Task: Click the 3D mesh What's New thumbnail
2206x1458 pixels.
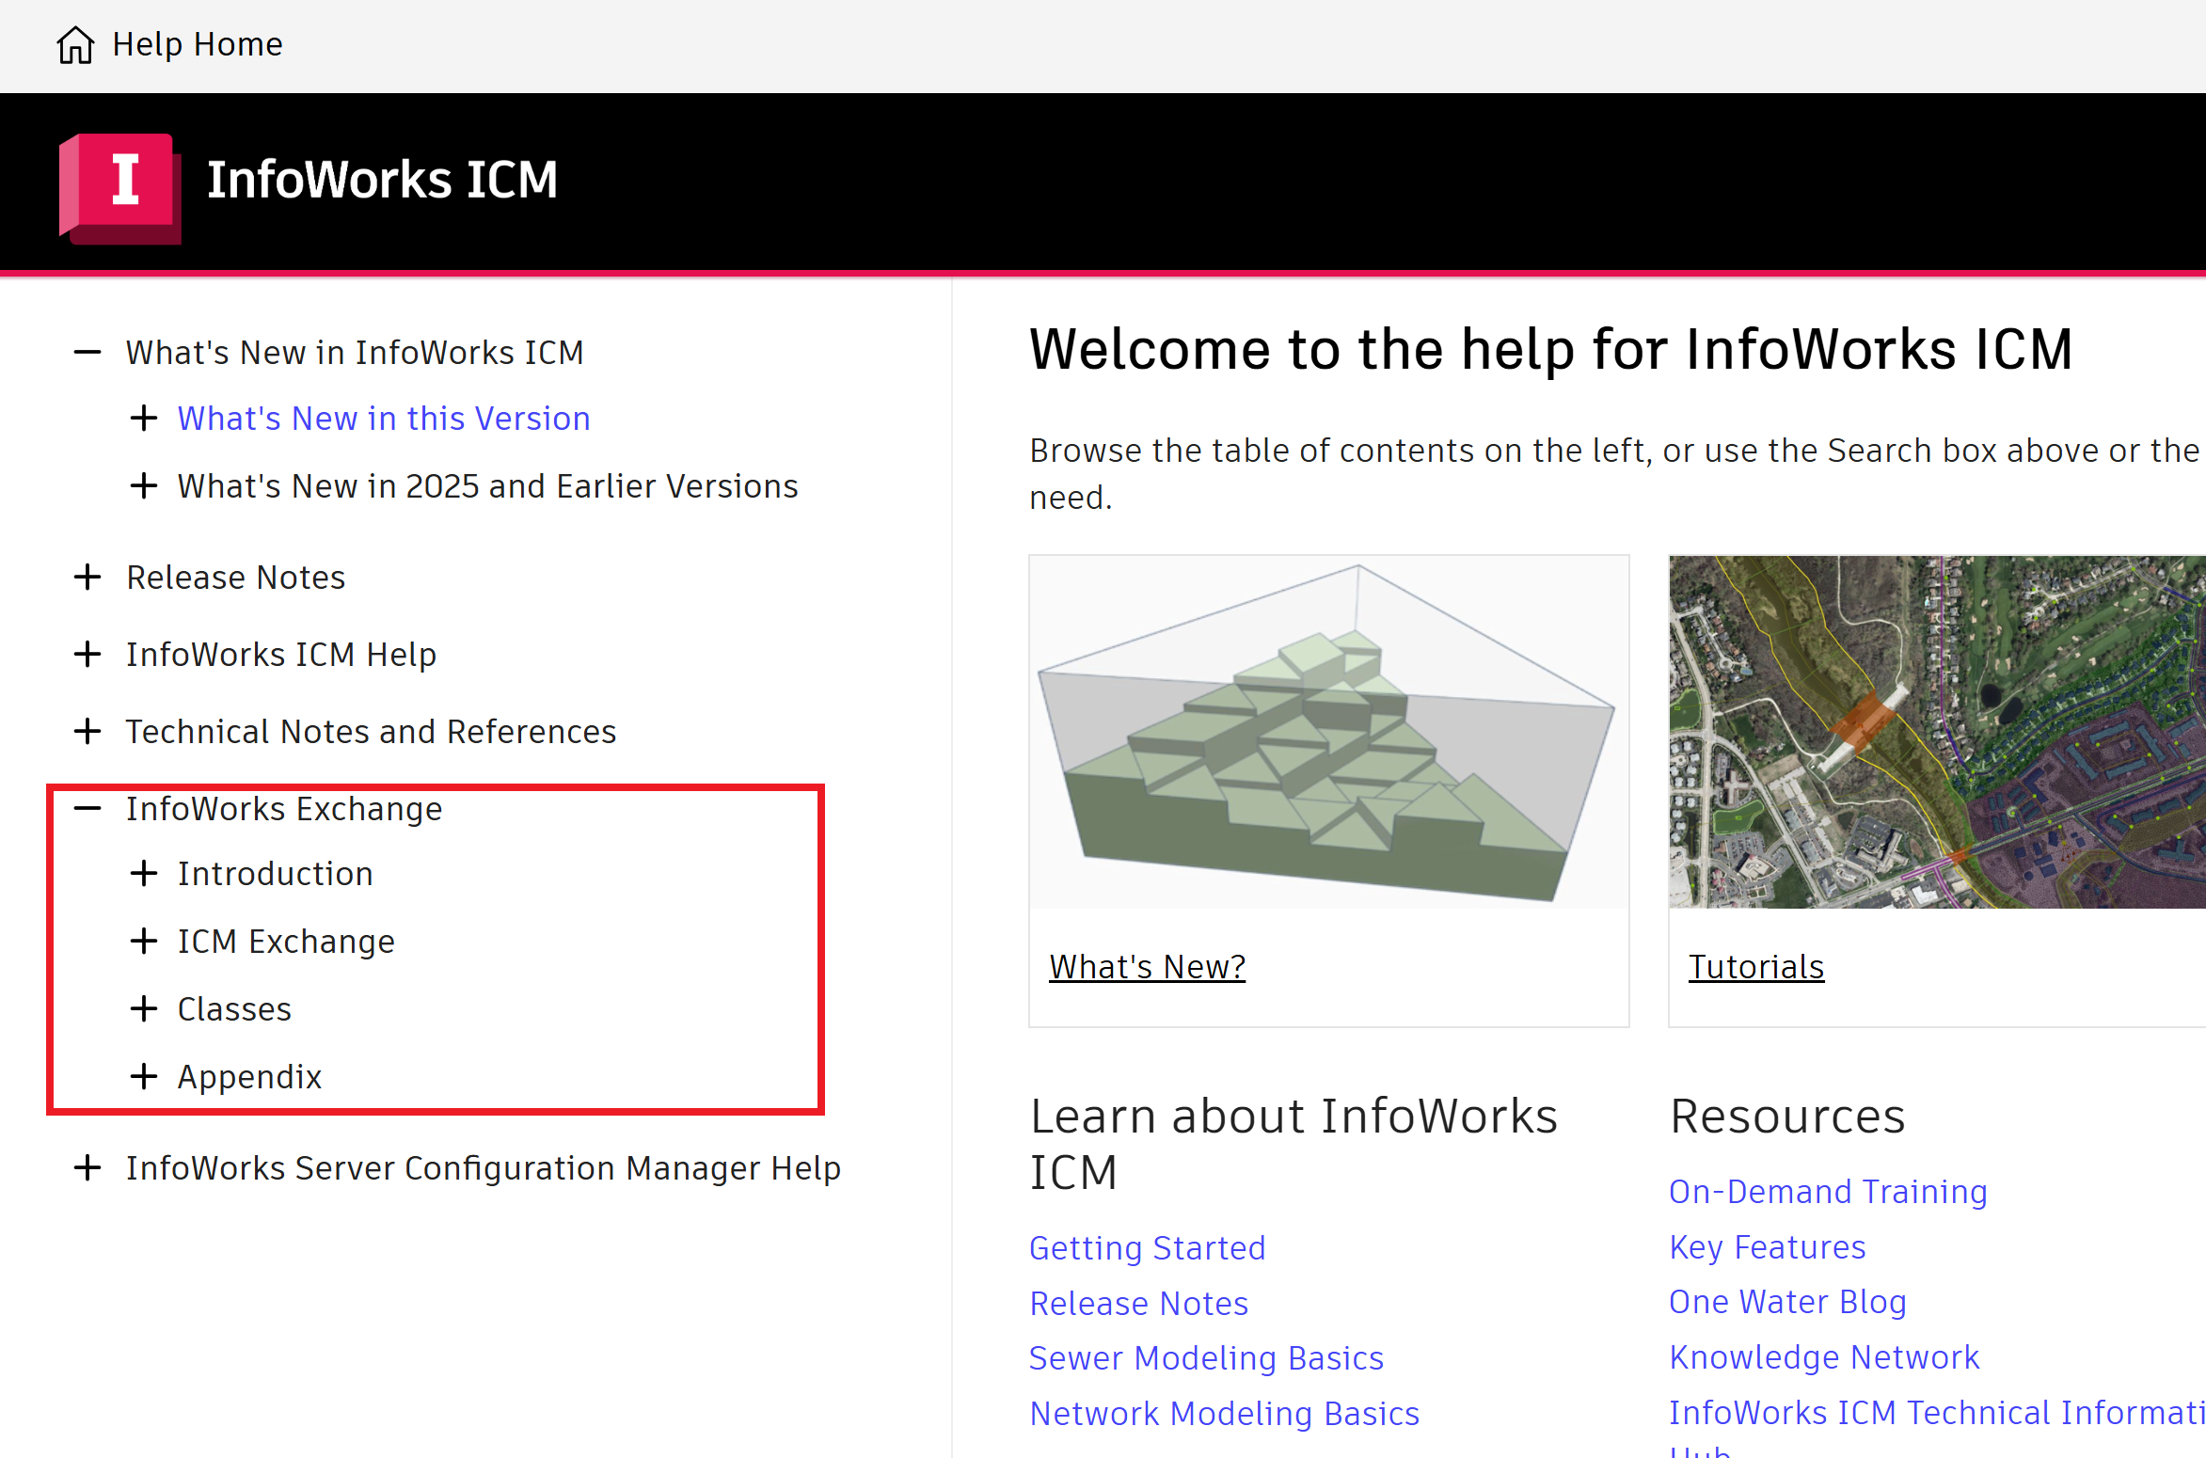Action: (x=1328, y=732)
